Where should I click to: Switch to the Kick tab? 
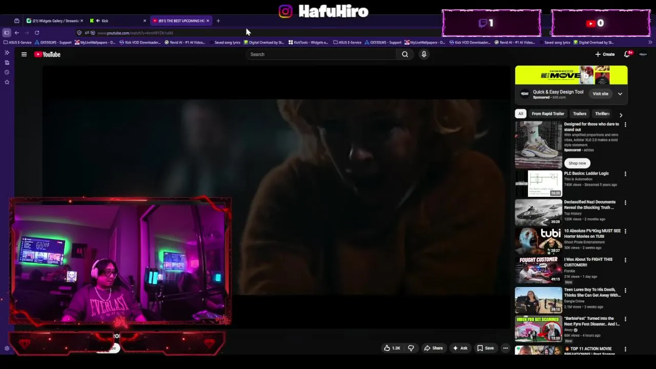(x=117, y=21)
